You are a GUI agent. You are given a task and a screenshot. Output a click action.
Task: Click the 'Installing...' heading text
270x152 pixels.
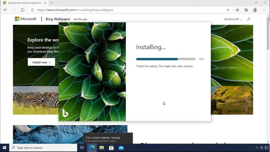151,47
